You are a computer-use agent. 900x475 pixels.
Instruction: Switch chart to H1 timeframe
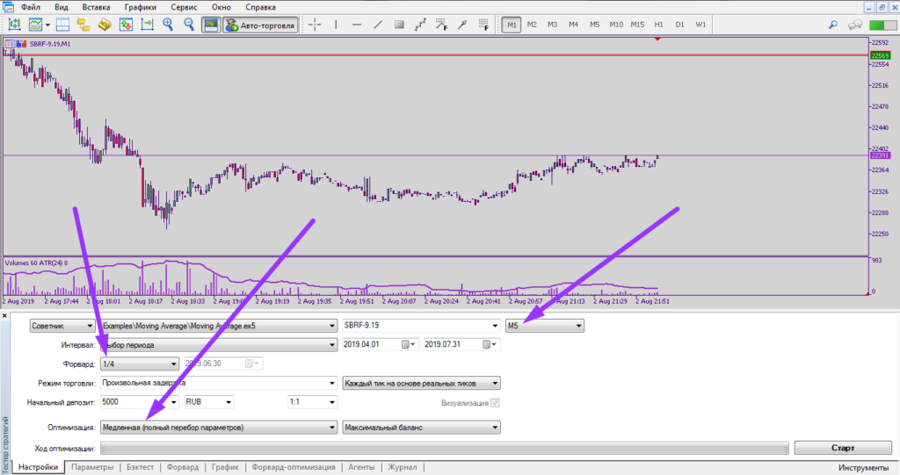point(658,25)
